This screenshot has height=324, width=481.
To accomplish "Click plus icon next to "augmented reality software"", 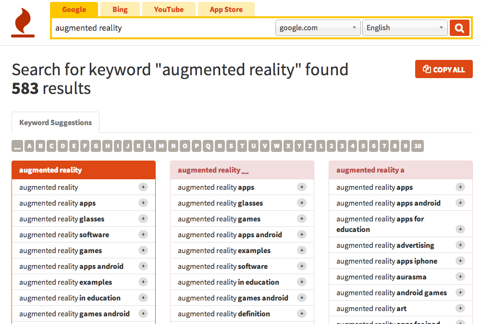I will pos(143,234).
